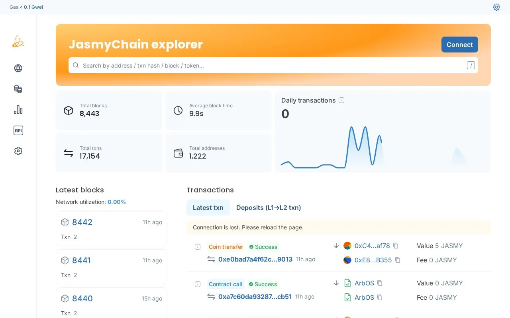Copy the 0xC4...af78 address
Screen dimensions: 510x318
click(x=396, y=246)
